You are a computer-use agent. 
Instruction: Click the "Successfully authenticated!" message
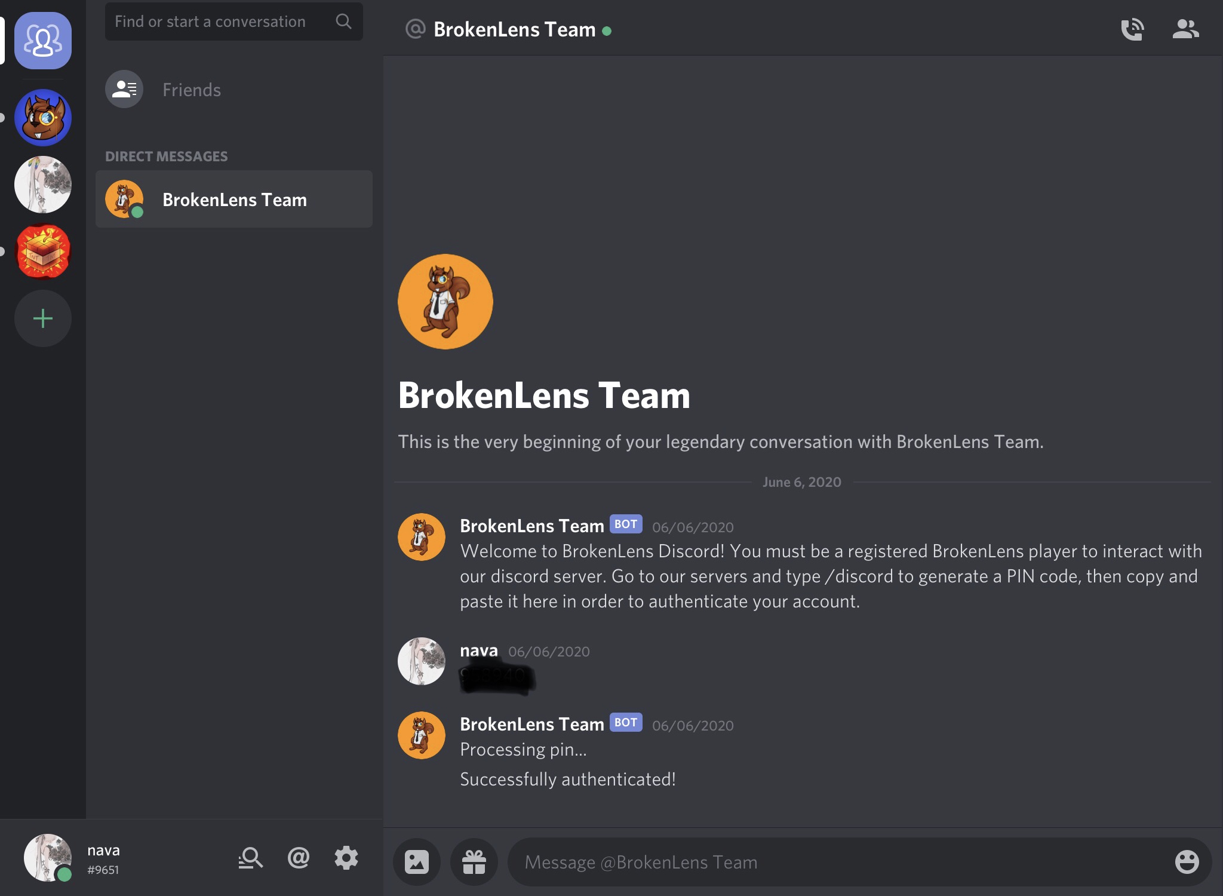(568, 779)
